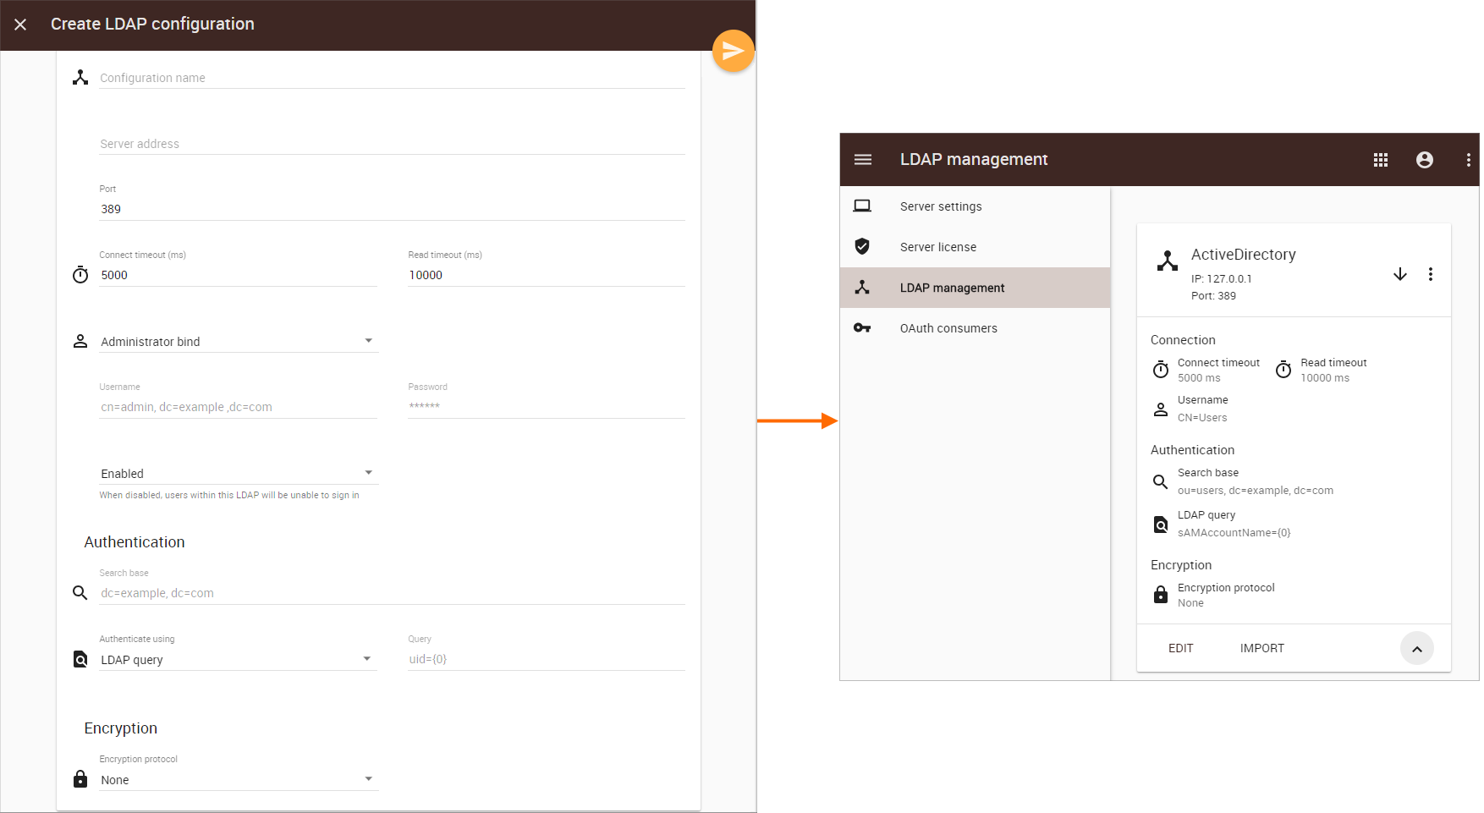Open the header vertical dots overflow menu
The image size is (1484, 813).
tap(1469, 160)
